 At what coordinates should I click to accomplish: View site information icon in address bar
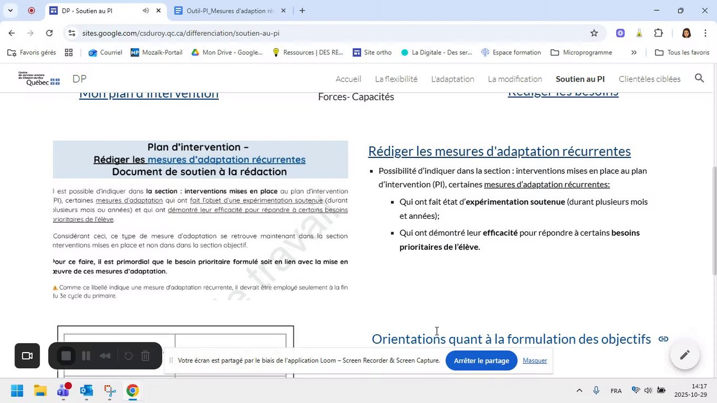tap(72, 33)
